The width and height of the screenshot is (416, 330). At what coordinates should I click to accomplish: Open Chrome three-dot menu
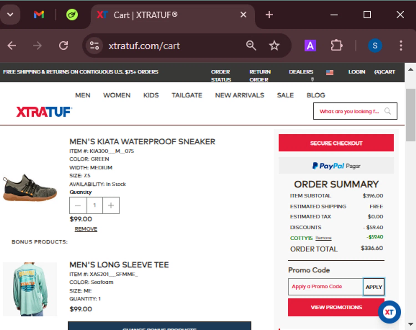pos(400,46)
